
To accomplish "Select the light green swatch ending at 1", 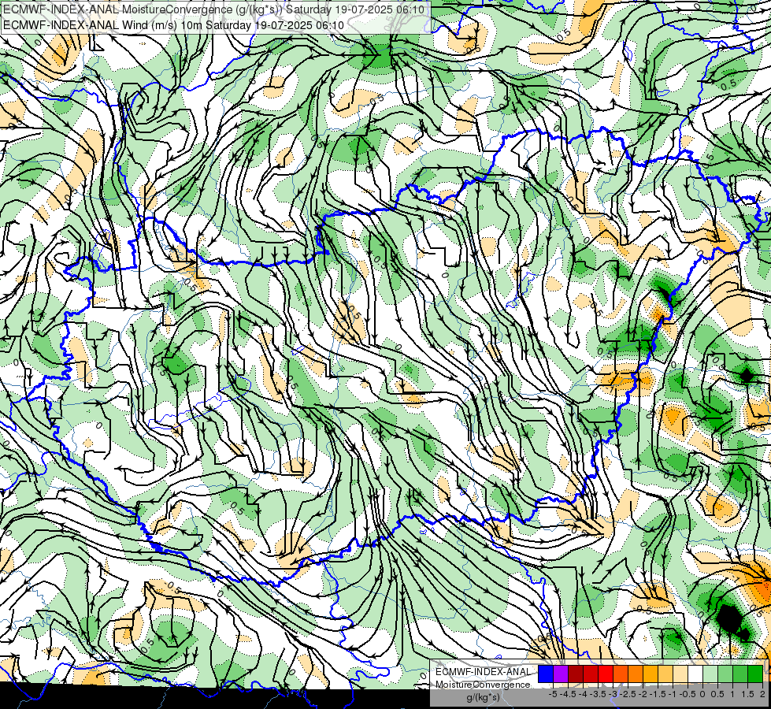I will pos(725,674).
